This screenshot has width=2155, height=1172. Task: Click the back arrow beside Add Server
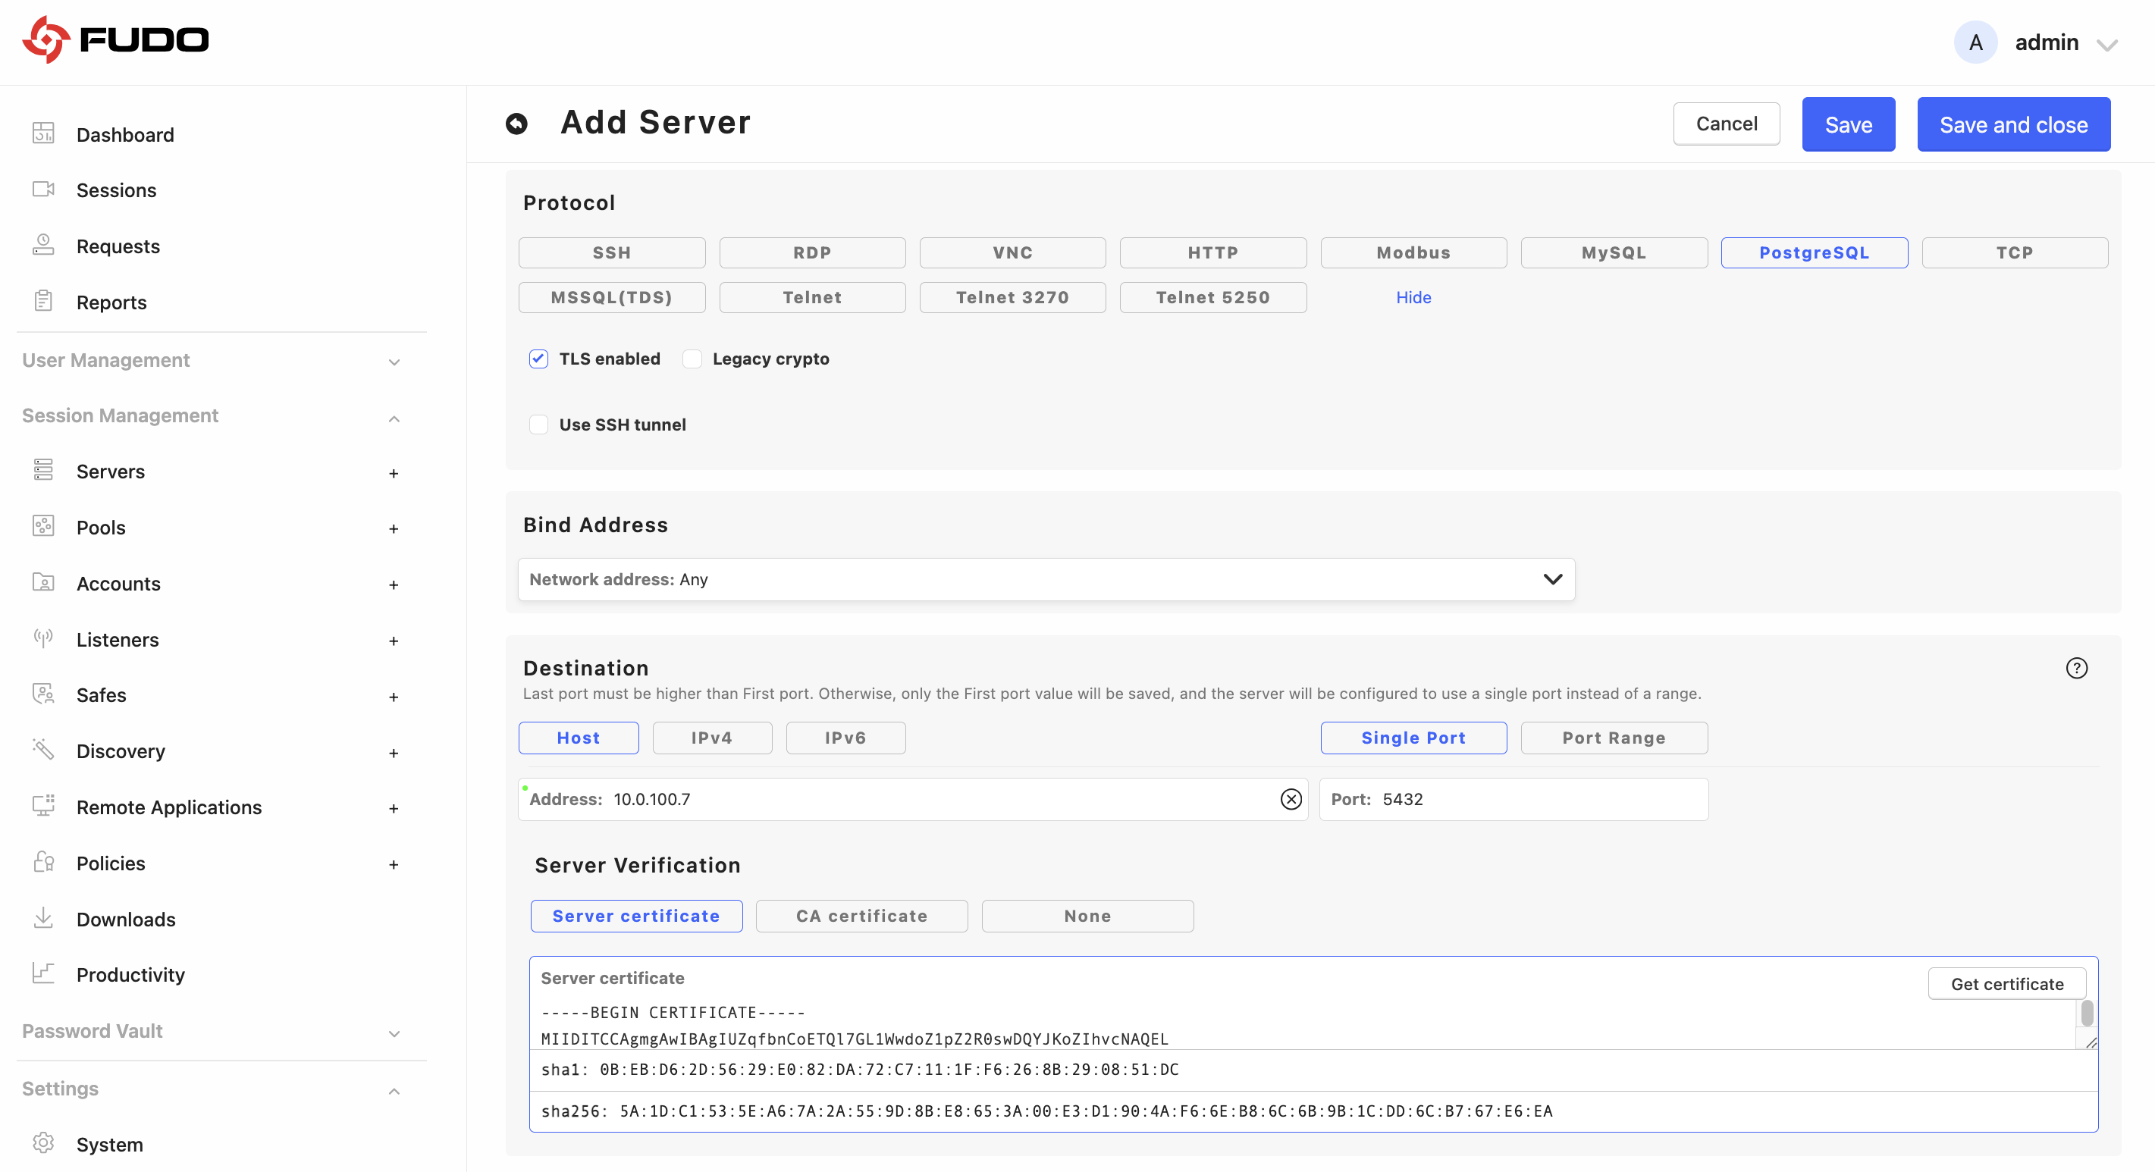[517, 124]
